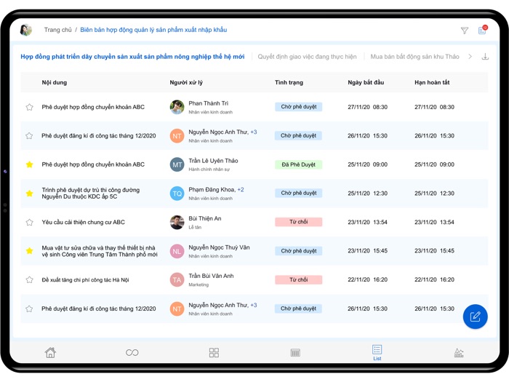
Task: Select the name Bùi Thiện An
Action: [x=205, y=218]
